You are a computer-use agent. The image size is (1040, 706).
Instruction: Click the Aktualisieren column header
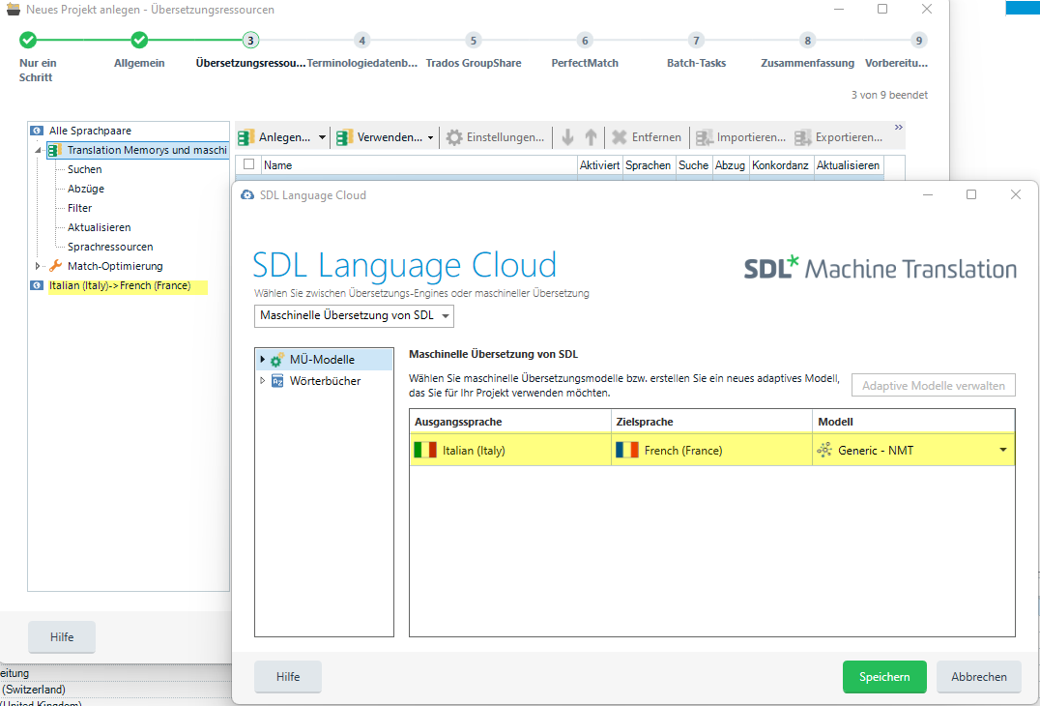849,165
